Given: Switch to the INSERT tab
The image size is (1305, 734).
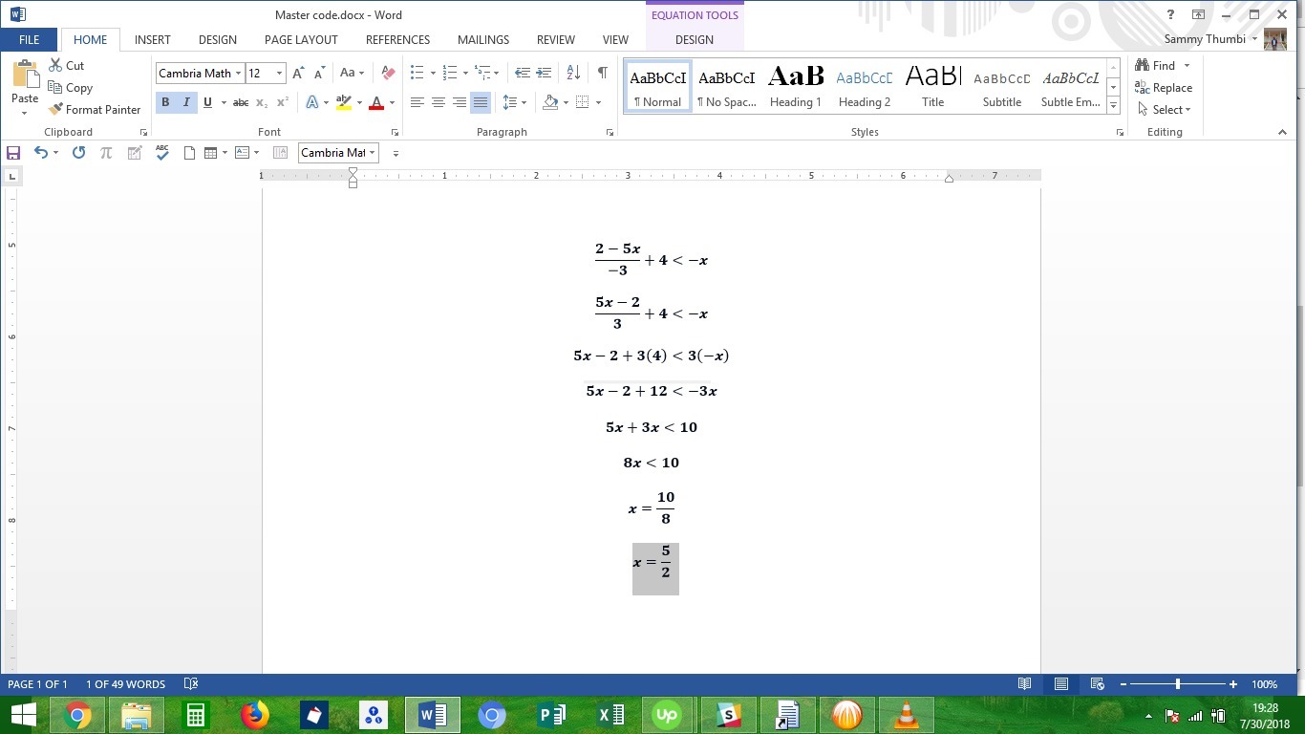Looking at the screenshot, I should [152, 40].
